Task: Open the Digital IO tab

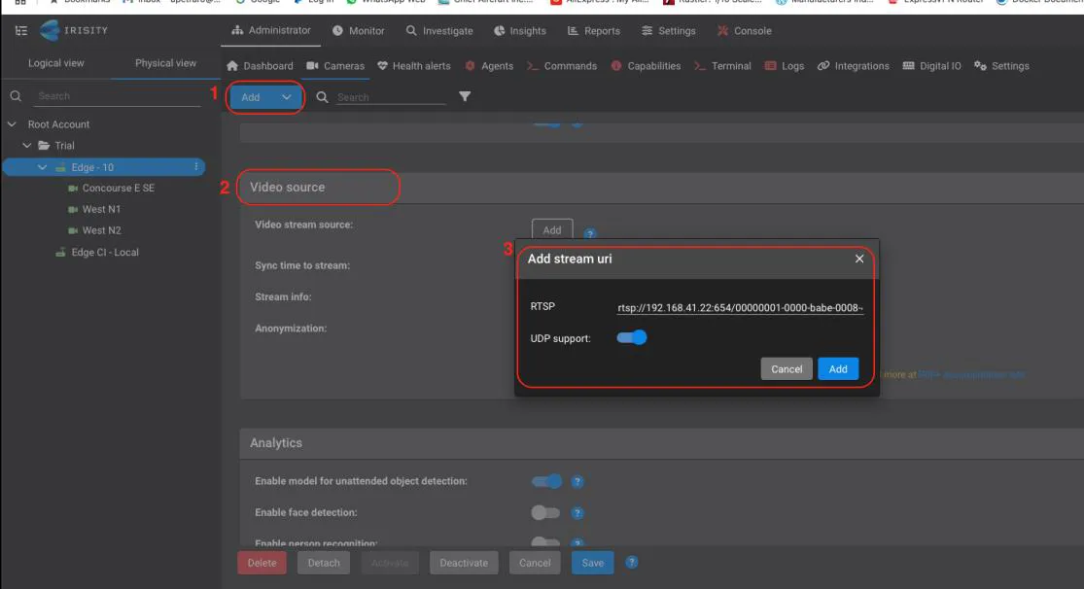Action: click(932, 66)
